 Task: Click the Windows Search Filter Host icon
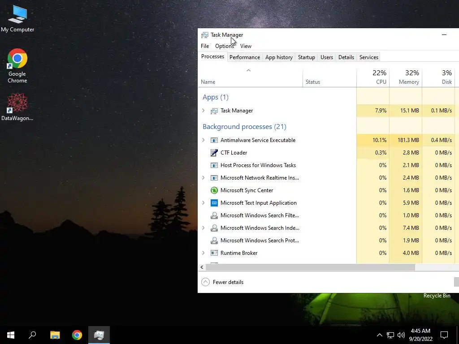(x=214, y=215)
